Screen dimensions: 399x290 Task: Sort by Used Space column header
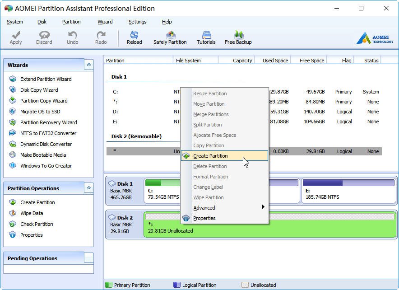(273, 61)
